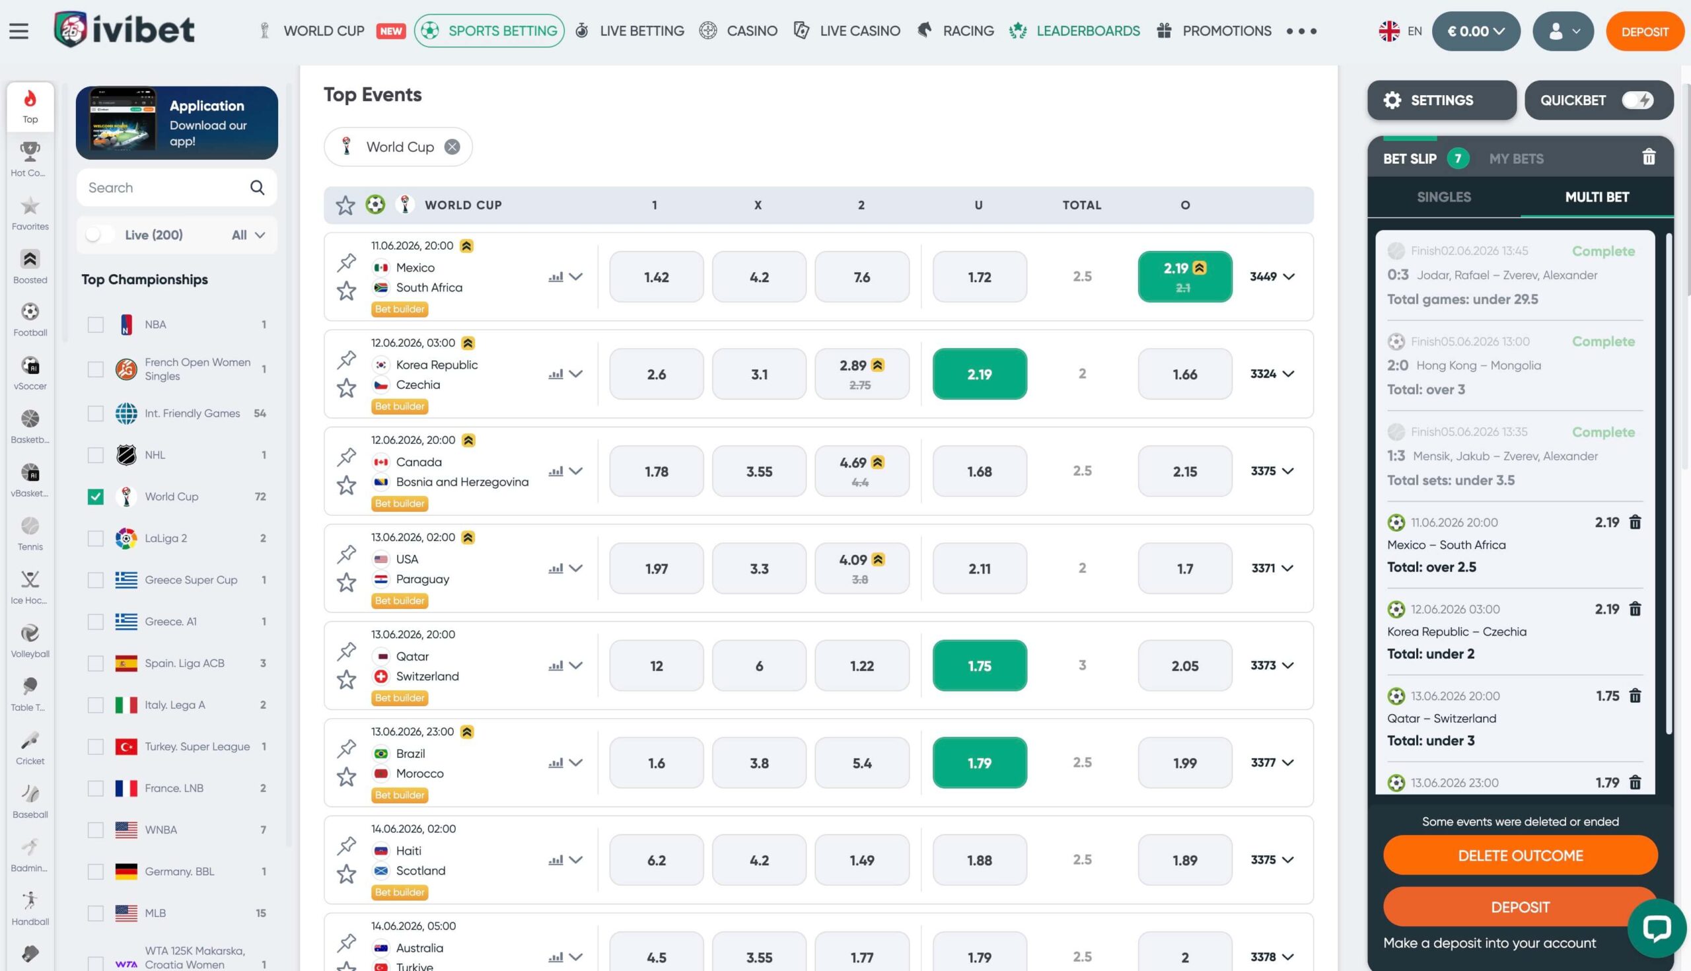Open the € 0.00 balance dropdown

(1476, 30)
